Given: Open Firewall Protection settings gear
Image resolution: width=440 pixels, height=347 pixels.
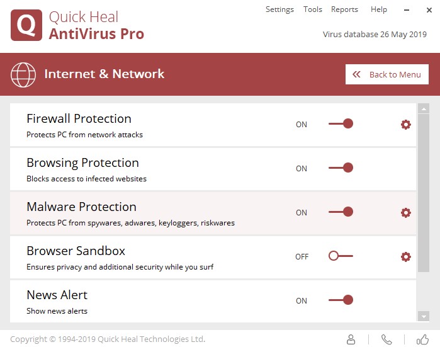Looking at the screenshot, I should (406, 125).
